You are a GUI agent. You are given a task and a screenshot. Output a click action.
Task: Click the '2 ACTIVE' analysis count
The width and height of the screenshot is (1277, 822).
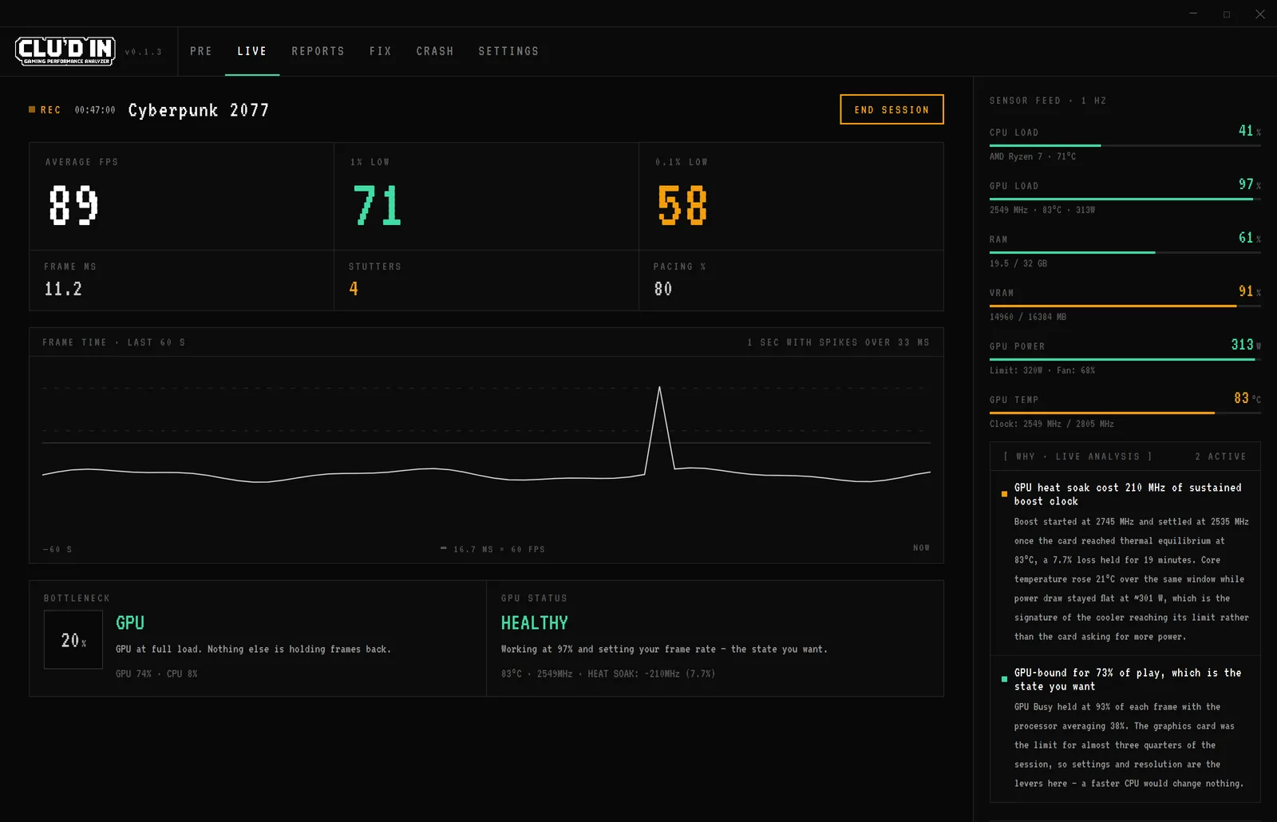coord(1220,456)
